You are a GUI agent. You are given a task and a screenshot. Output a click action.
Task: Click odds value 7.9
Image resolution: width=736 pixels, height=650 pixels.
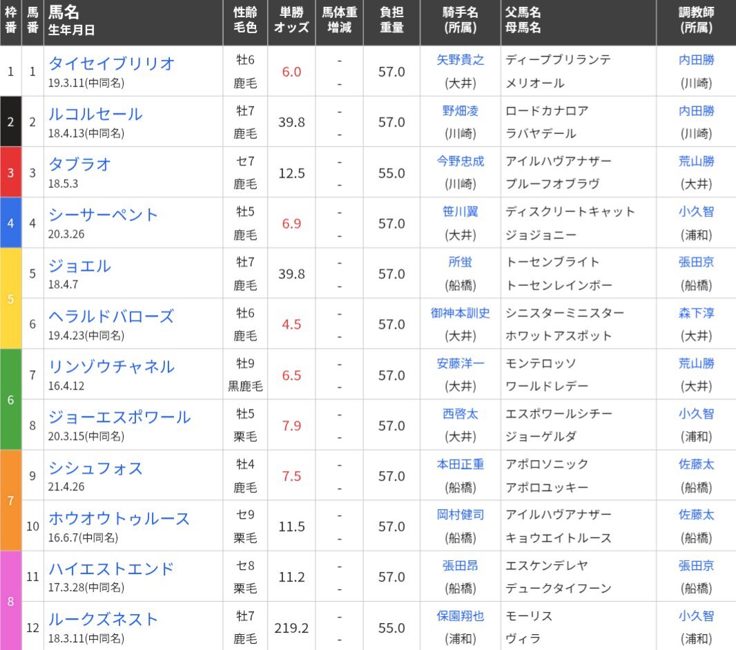point(291,426)
